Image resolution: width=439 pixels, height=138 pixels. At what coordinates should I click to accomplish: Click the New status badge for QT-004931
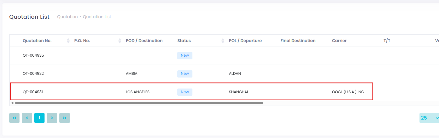coord(185,92)
